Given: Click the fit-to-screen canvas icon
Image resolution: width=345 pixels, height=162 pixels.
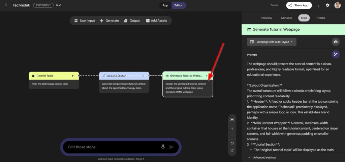Looking at the screenshot, I should point(232,119).
